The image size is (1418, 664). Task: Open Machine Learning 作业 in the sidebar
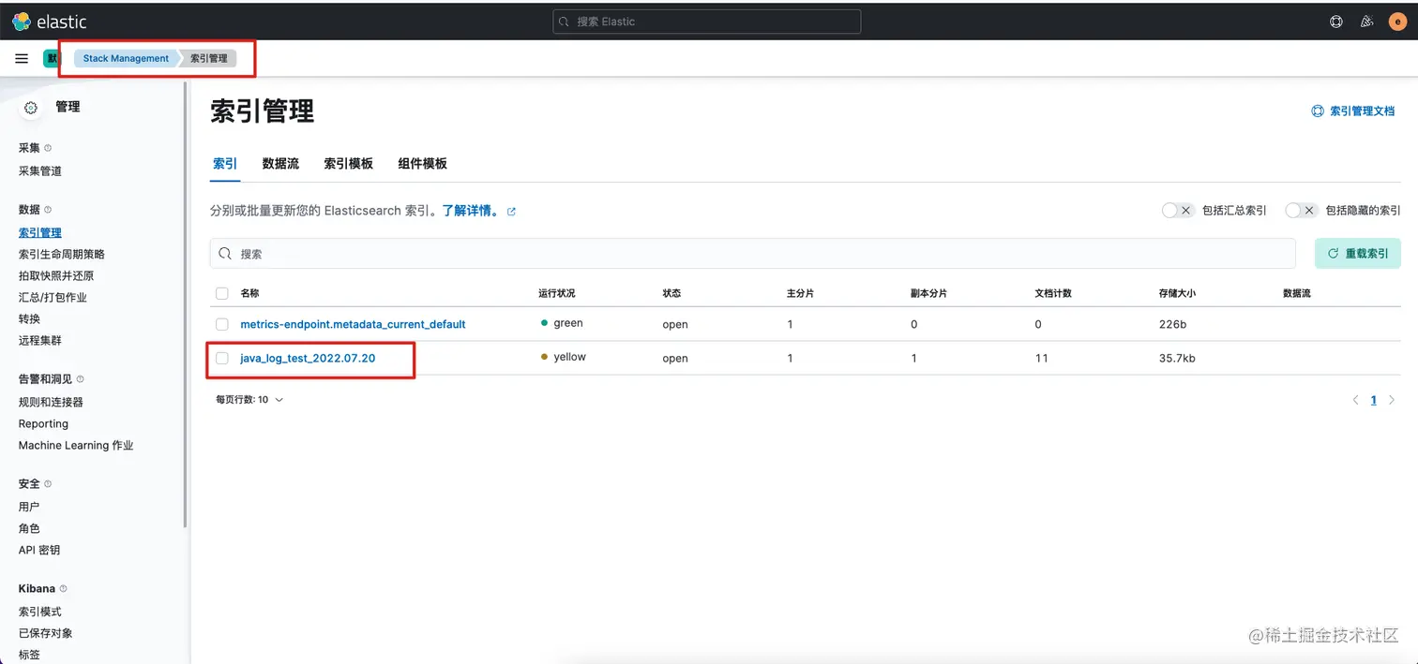point(76,446)
